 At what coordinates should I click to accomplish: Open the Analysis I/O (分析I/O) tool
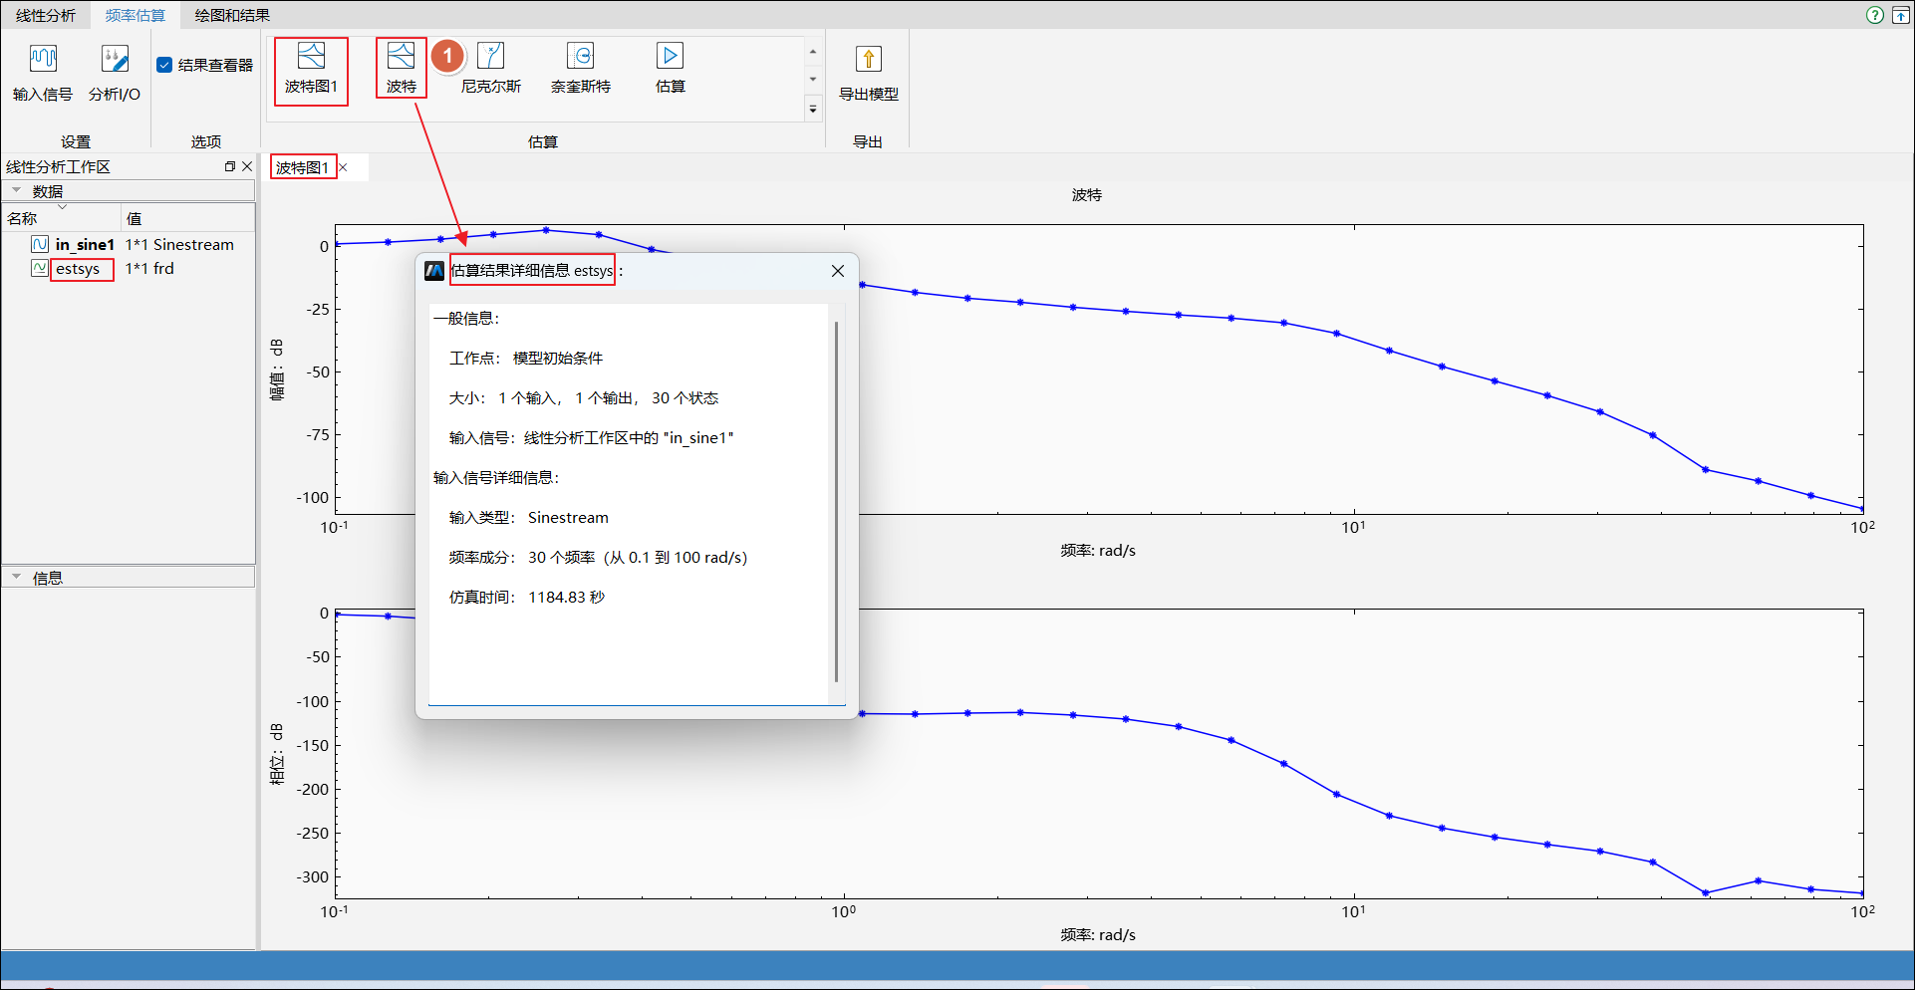(115, 60)
